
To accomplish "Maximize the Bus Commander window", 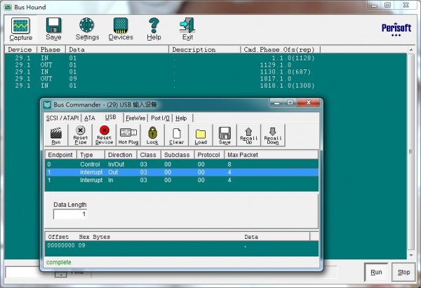I will (x=290, y=102).
